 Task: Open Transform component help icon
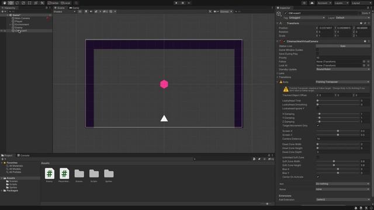361,23
